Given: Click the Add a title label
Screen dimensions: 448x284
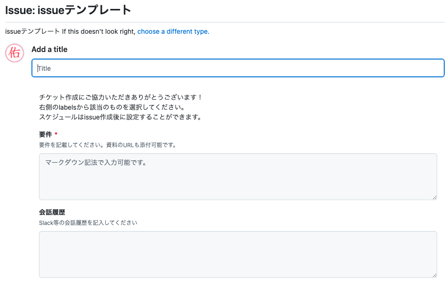Looking at the screenshot, I should click(x=48, y=49).
